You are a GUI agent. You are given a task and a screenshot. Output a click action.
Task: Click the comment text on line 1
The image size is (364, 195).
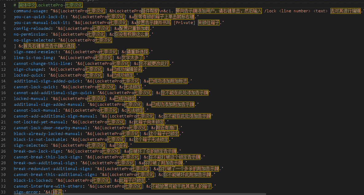coord(48,5)
